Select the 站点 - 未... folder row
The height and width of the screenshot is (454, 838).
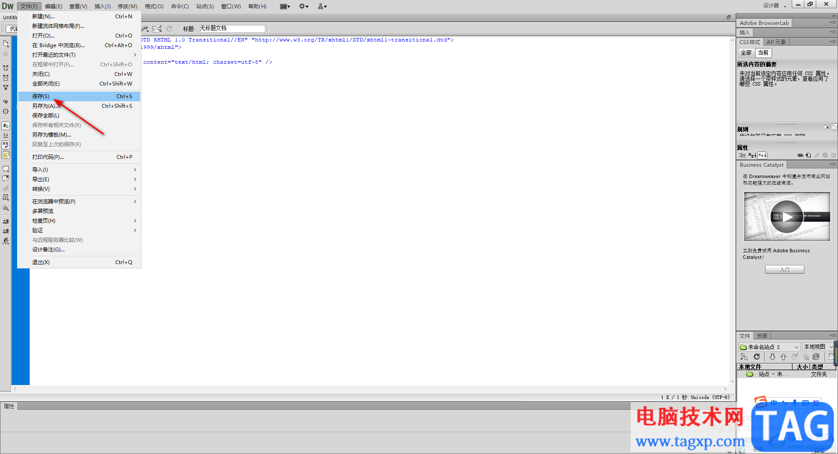pos(786,374)
